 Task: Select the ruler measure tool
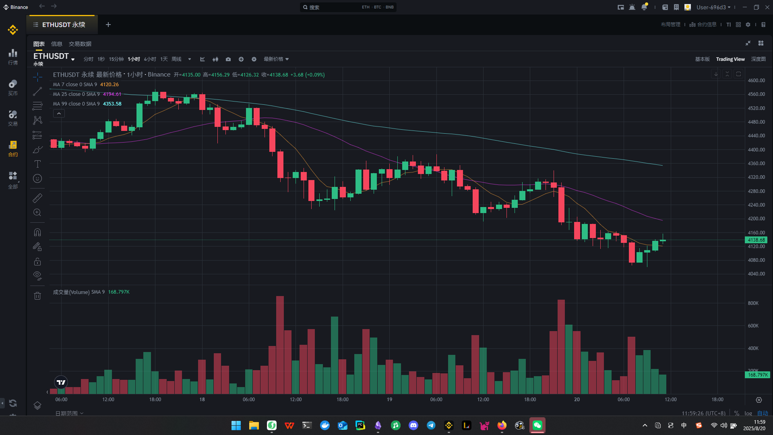(x=37, y=198)
